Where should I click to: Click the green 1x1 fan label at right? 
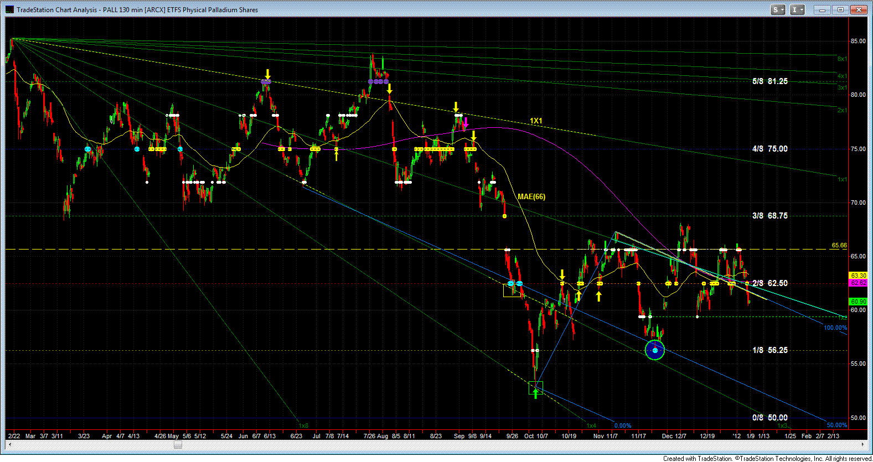click(x=842, y=179)
